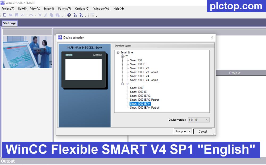
Task: Collapse the Smart Line tree node
Action: (118, 53)
